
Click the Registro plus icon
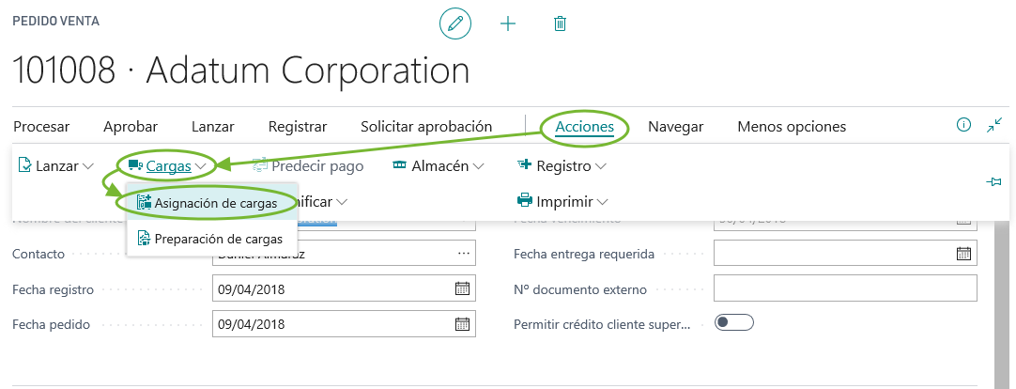pyautogui.click(x=524, y=165)
